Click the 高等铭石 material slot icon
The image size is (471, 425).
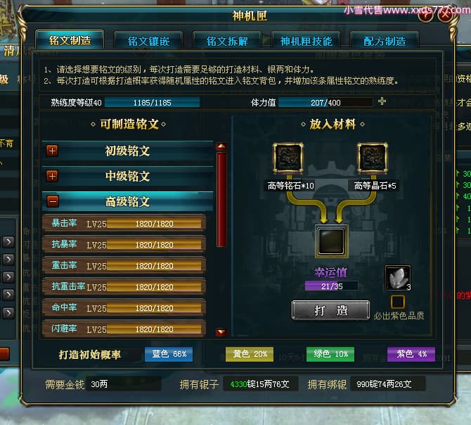pyautogui.click(x=288, y=158)
